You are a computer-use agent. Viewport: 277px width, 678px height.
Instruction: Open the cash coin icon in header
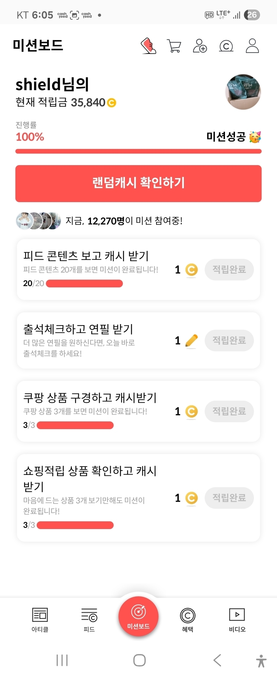(226, 46)
